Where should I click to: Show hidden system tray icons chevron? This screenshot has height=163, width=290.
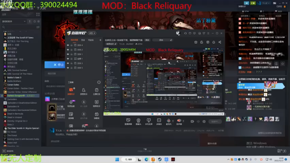tap(228, 159)
